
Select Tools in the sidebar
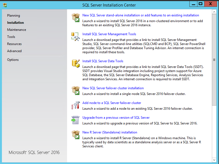(x=11, y=37)
